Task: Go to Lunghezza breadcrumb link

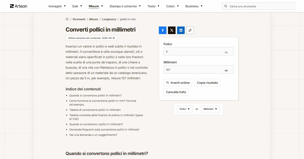Action: pyautogui.click(x=109, y=19)
